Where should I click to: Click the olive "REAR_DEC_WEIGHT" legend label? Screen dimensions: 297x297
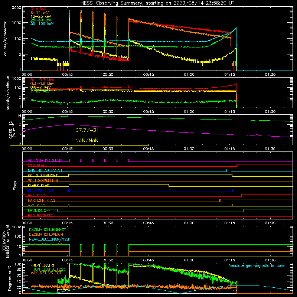[46, 244]
